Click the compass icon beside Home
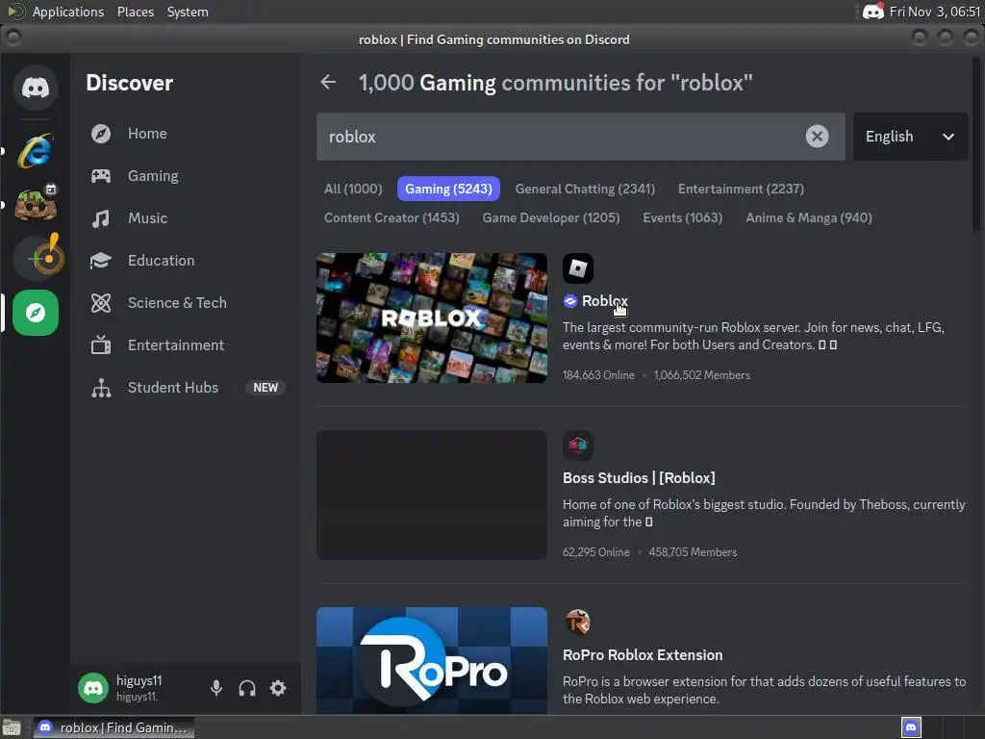This screenshot has width=985, height=739. click(100, 134)
